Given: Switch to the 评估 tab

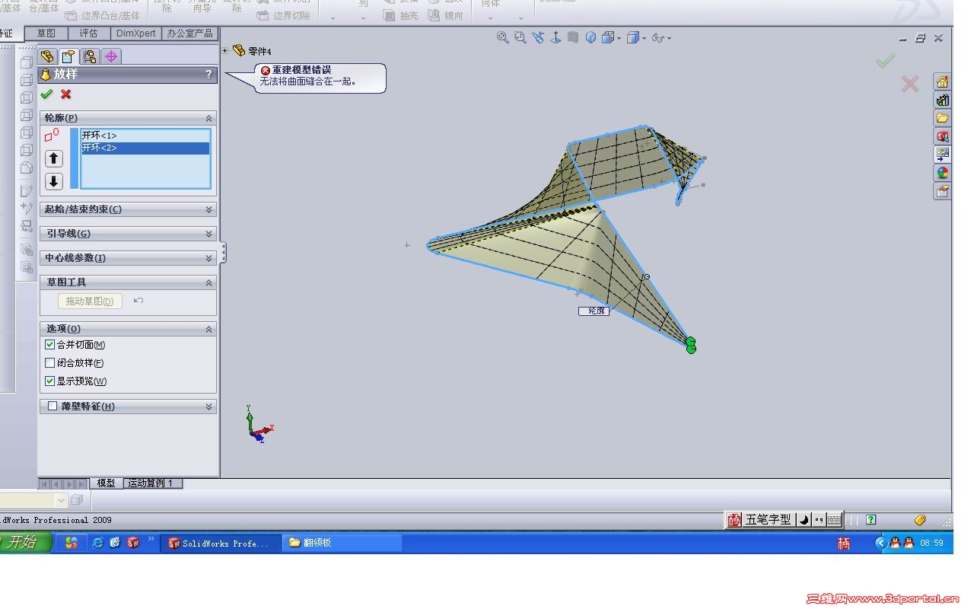Looking at the screenshot, I should coord(89,33).
